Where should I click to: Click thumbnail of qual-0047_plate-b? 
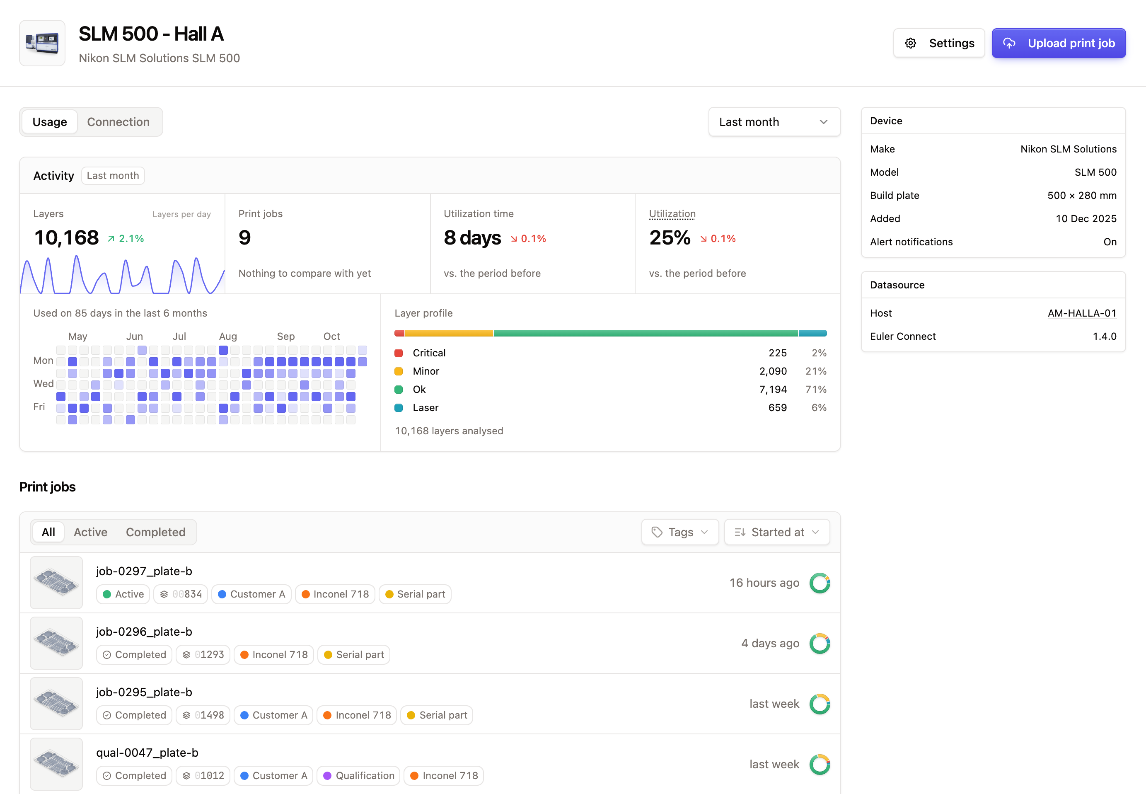(x=56, y=765)
